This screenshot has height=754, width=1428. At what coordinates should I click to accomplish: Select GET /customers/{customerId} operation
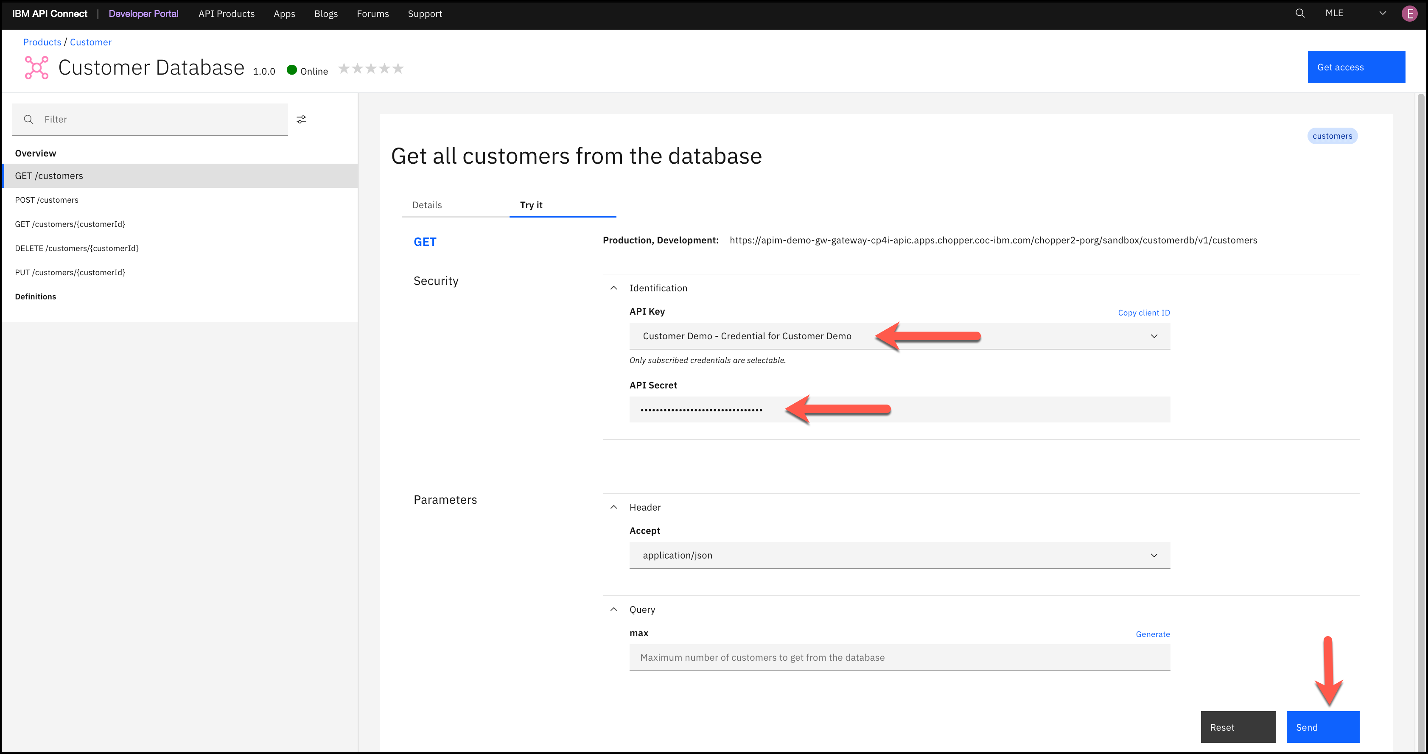click(x=180, y=224)
